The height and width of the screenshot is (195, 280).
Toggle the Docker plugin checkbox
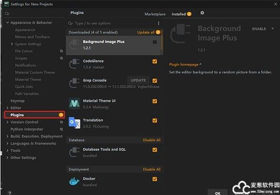click(155, 179)
